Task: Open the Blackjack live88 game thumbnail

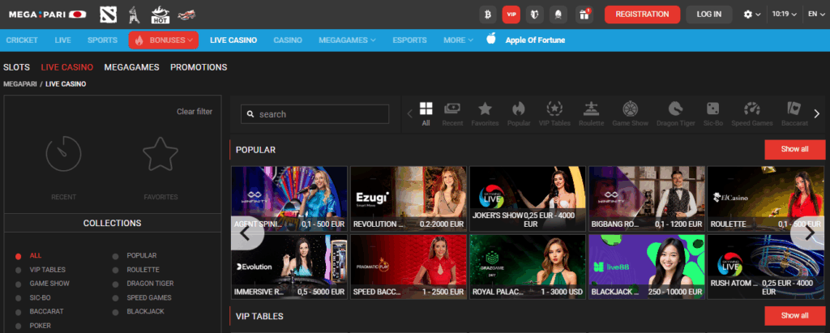Action: pyautogui.click(x=647, y=267)
